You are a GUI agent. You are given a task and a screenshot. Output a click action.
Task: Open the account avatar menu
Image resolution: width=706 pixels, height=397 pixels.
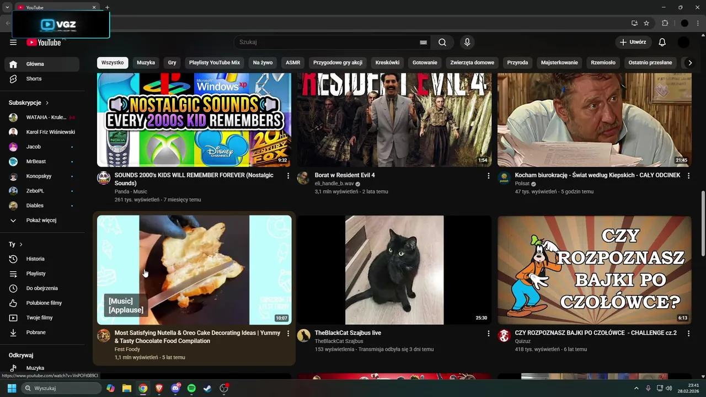(x=683, y=42)
